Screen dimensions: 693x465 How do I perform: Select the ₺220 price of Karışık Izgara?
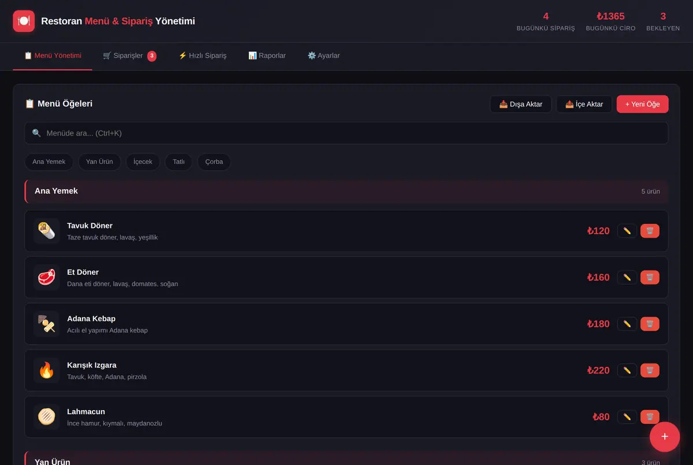(598, 370)
